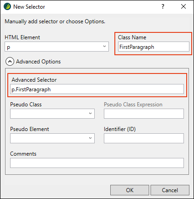Screen dimensions: 194x199
Task: Close the New Selector dialog with X
Action: [183, 6]
